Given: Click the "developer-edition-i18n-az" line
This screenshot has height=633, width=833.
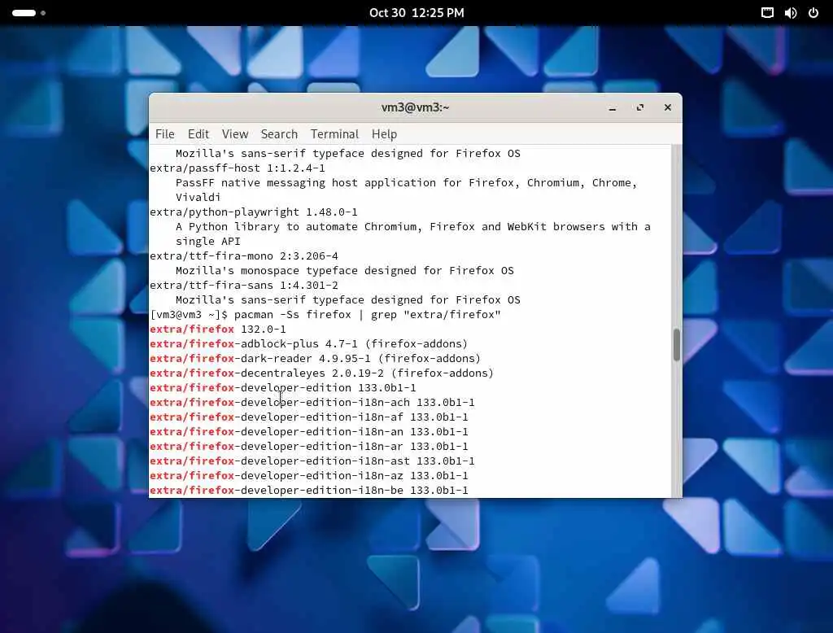Looking at the screenshot, I should pyautogui.click(x=309, y=476).
